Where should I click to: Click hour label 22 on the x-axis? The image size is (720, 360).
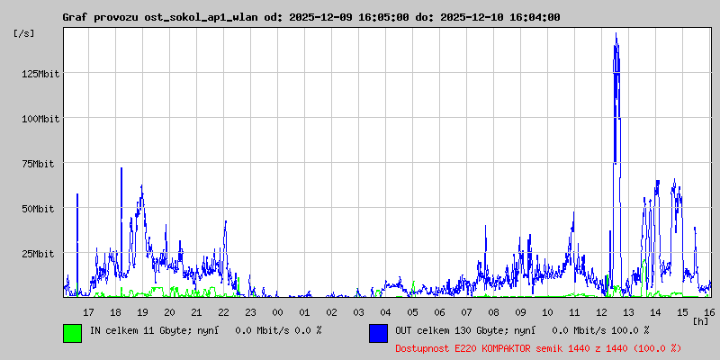click(x=223, y=312)
